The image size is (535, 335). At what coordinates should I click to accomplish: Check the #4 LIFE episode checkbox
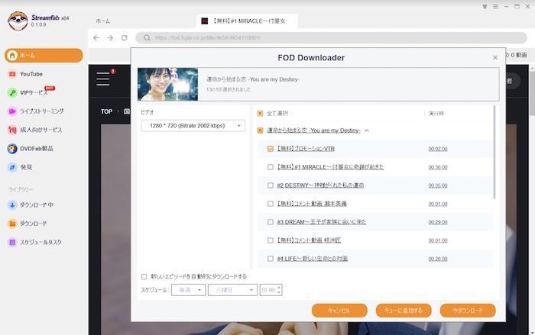[271, 259]
